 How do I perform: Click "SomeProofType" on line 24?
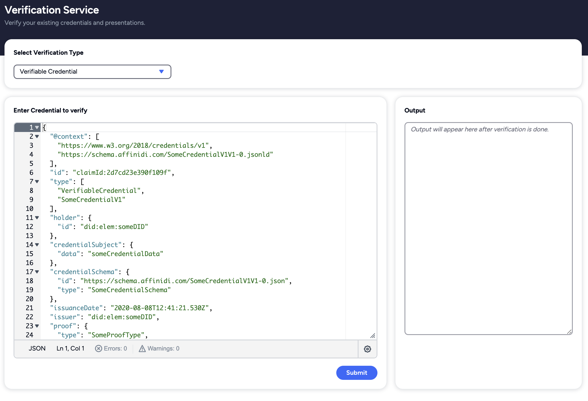(x=116, y=335)
